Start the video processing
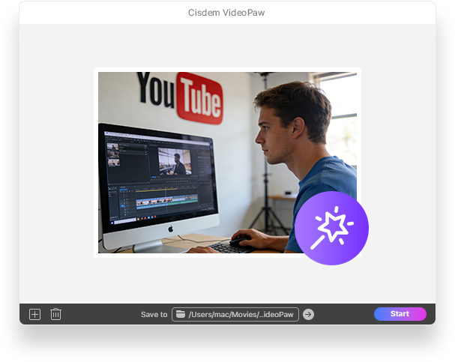 [400, 314]
